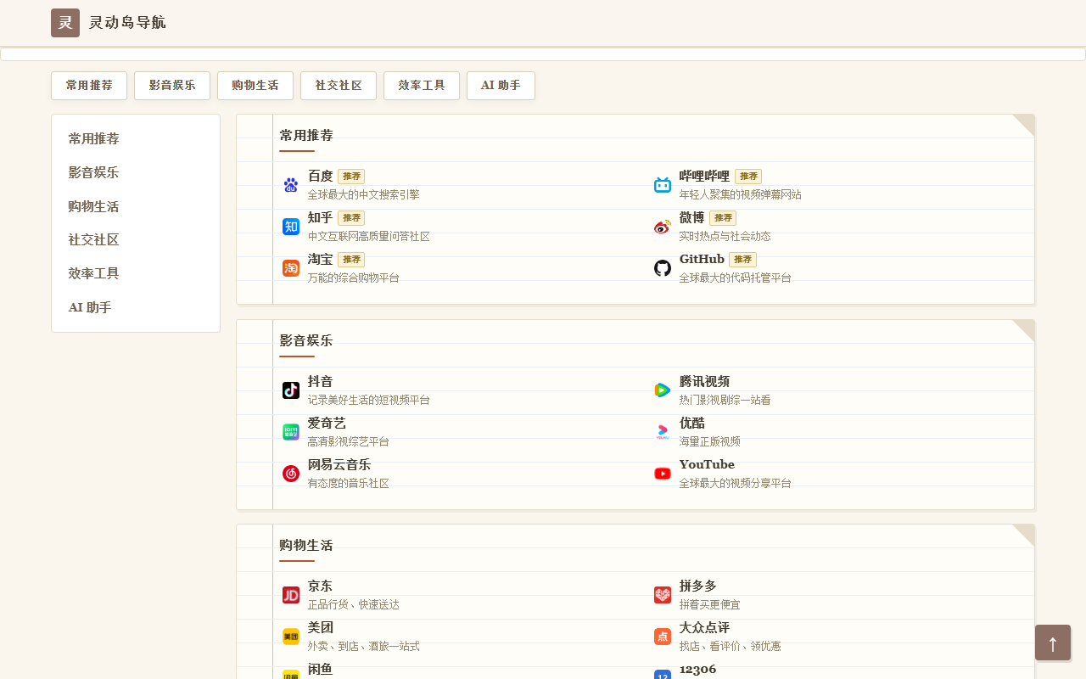
Task: Open the 百度 link title
Action: 321,177
